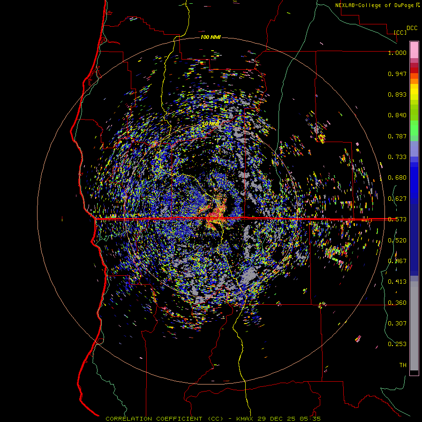Click the [CC] label near the color scale
Screen dimensions: 422x422
point(400,33)
